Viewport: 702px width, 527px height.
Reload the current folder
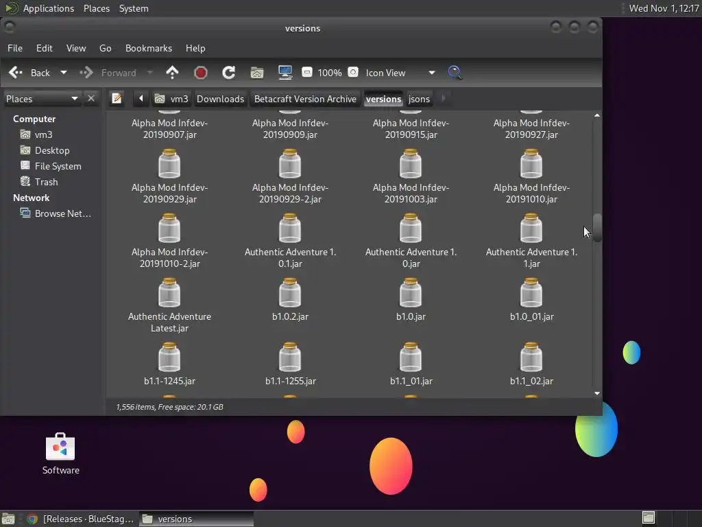click(229, 73)
